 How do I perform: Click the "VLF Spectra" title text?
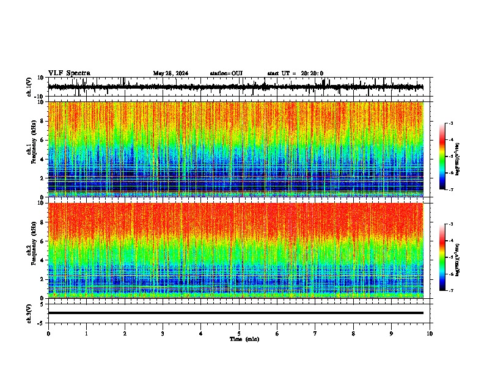pos(69,73)
